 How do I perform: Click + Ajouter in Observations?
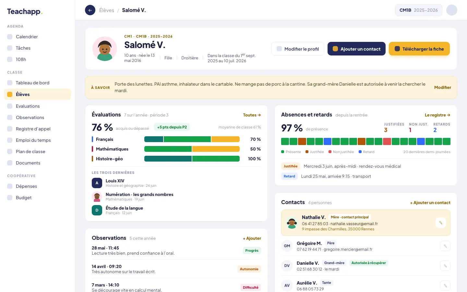[x=252, y=238]
